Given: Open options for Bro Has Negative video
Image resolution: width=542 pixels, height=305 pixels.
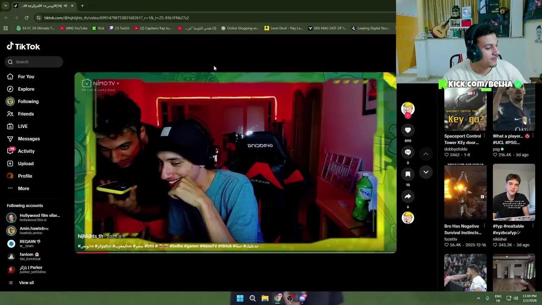Looking at the screenshot, I should (484, 226).
